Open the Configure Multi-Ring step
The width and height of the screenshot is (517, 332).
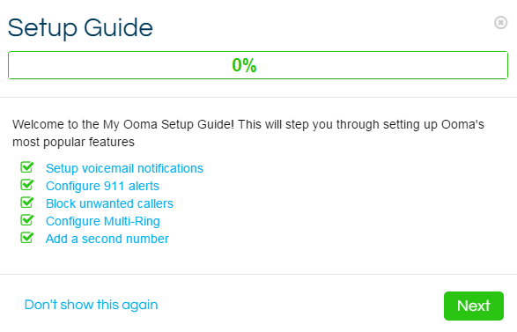click(102, 221)
